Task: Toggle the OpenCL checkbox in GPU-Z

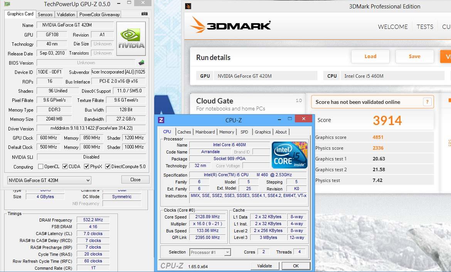Action: [40, 167]
